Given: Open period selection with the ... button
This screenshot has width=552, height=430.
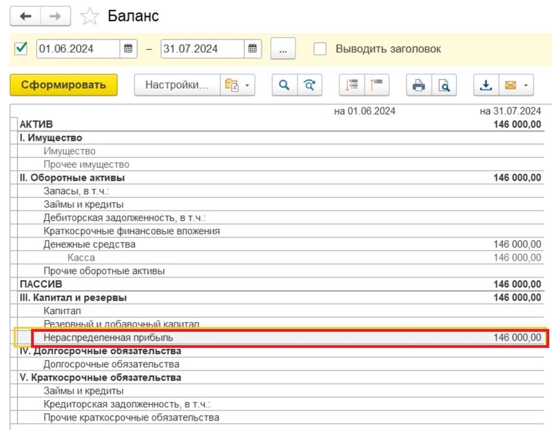Looking at the screenshot, I should coord(283,49).
